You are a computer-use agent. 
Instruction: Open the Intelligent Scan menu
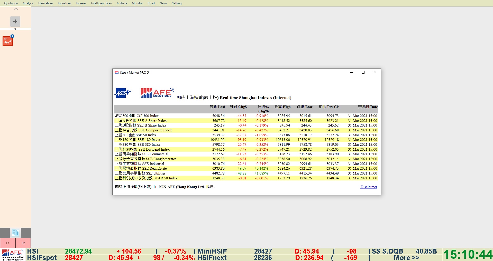tap(102, 3)
